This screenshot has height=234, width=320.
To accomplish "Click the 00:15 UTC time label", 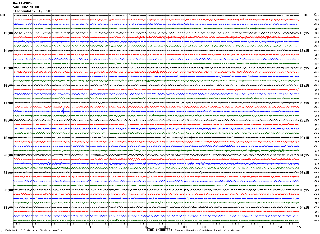I will pos(304,138).
